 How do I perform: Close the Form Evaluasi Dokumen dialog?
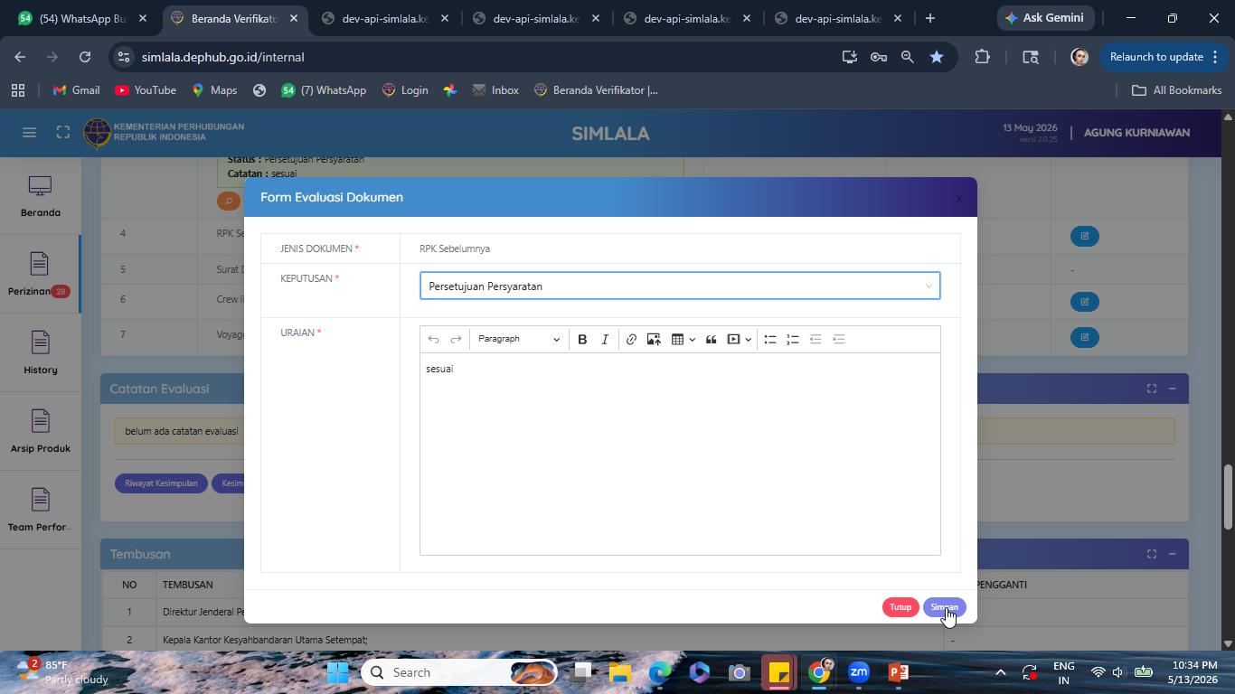tap(959, 199)
